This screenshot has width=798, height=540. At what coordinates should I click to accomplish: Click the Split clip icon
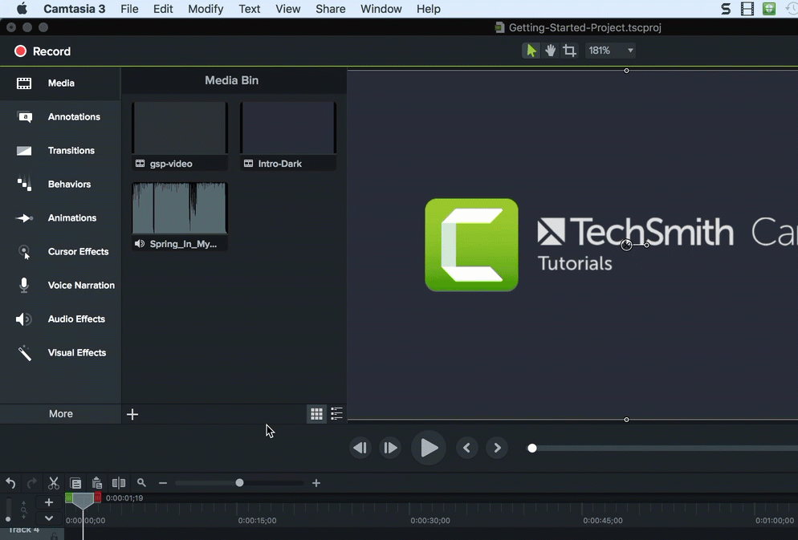[x=119, y=483]
